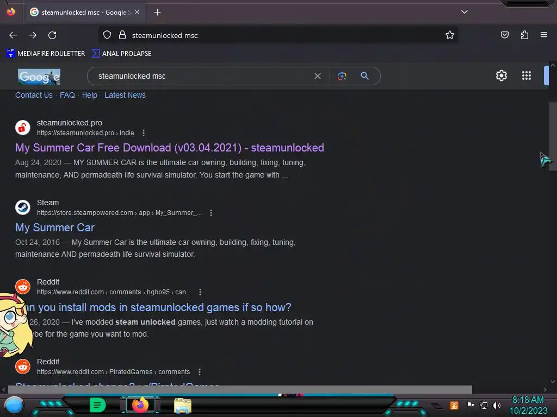This screenshot has height=417, width=557.
Task: View site security lock info
Action: pos(122,35)
